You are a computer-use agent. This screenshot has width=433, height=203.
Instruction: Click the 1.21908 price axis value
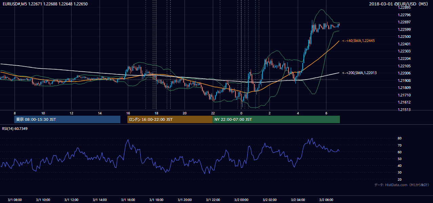point(404,81)
